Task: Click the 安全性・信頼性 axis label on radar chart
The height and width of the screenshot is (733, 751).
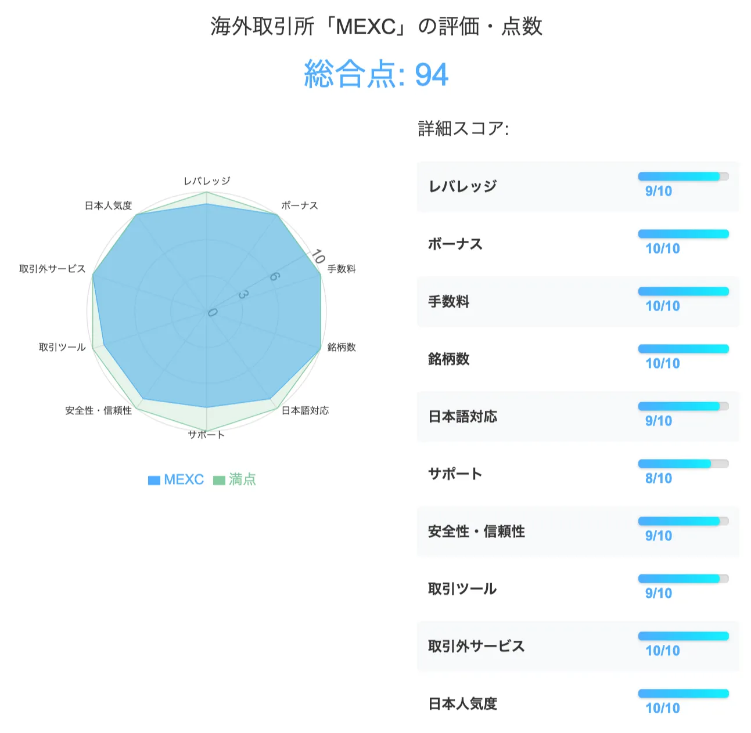Action: click(x=99, y=410)
